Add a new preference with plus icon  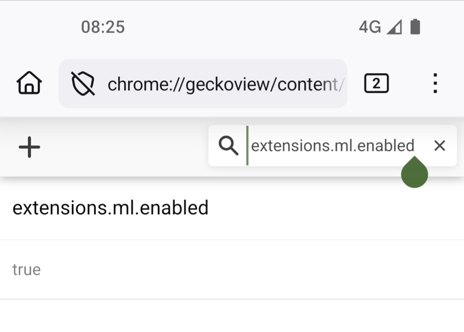pyautogui.click(x=29, y=147)
